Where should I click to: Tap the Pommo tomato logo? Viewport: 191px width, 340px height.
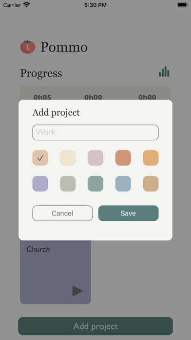click(x=28, y=46)
